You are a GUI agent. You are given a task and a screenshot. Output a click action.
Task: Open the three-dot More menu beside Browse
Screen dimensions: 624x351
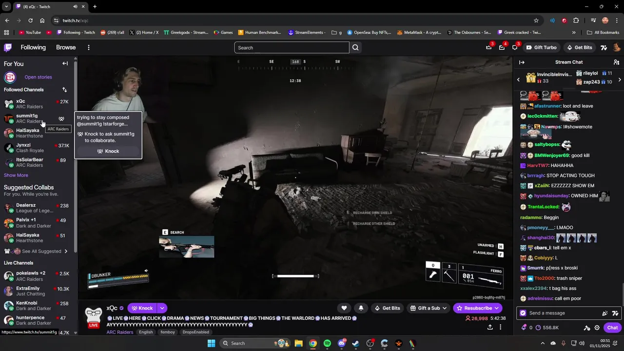(88, 47)
